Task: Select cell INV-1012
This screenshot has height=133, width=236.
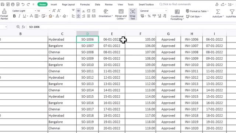Action: click(192, 78)
